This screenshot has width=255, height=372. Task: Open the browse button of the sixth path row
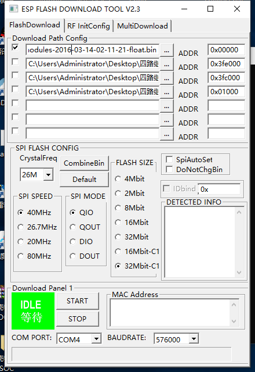coord(167,120)
